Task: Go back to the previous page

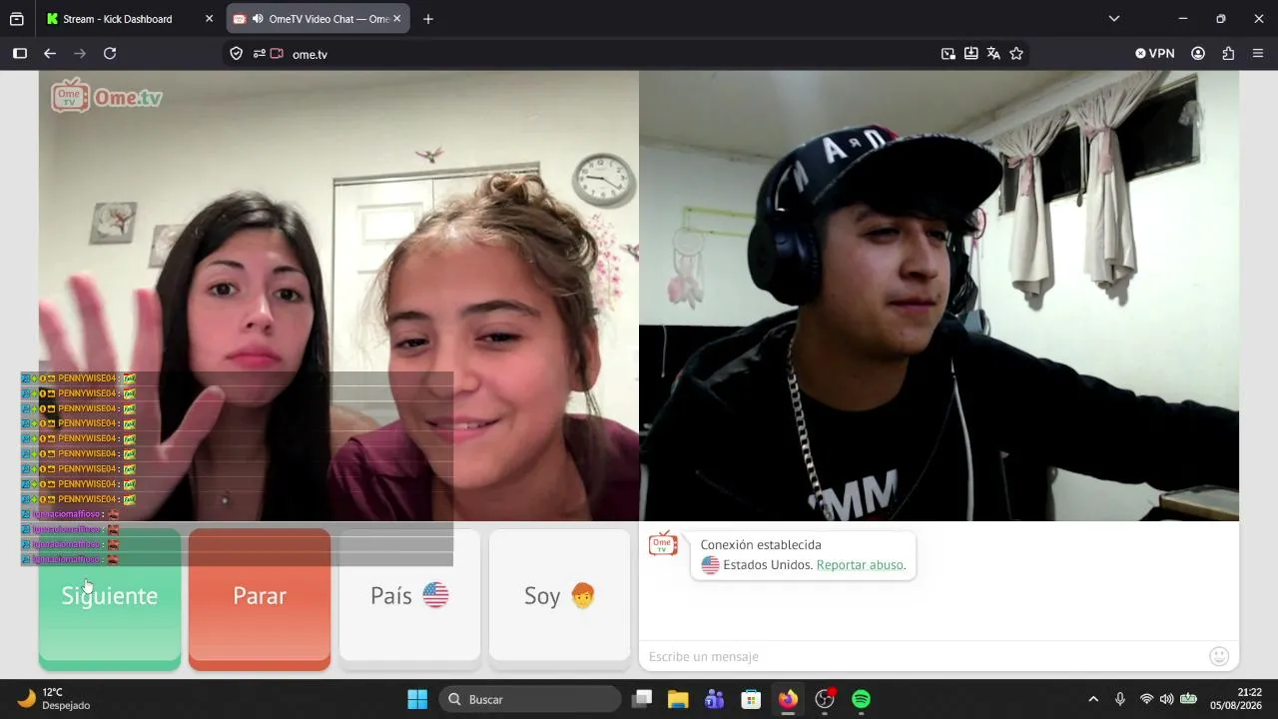Action: (x=50, y=54)
